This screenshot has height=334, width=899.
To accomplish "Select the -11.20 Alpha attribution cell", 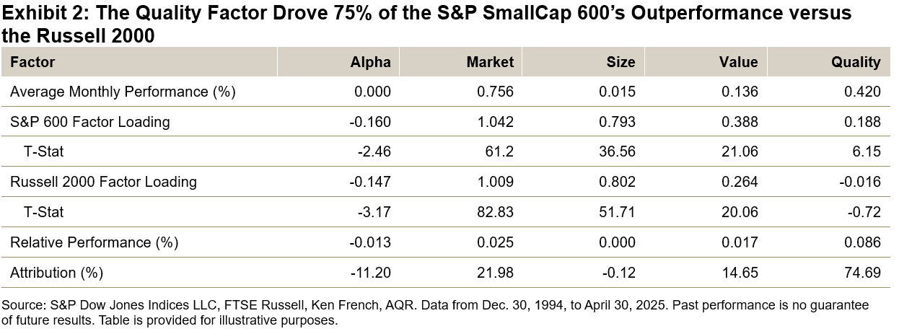I will pyautogui.click(x=371, y=272).
